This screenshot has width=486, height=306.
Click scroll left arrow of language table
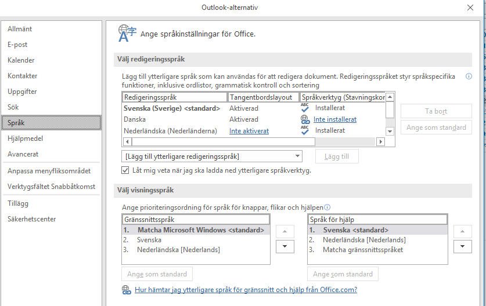point(127,142)
